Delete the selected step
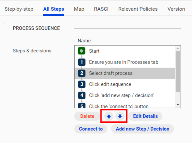192x143 pixels. tap(87, 116)
